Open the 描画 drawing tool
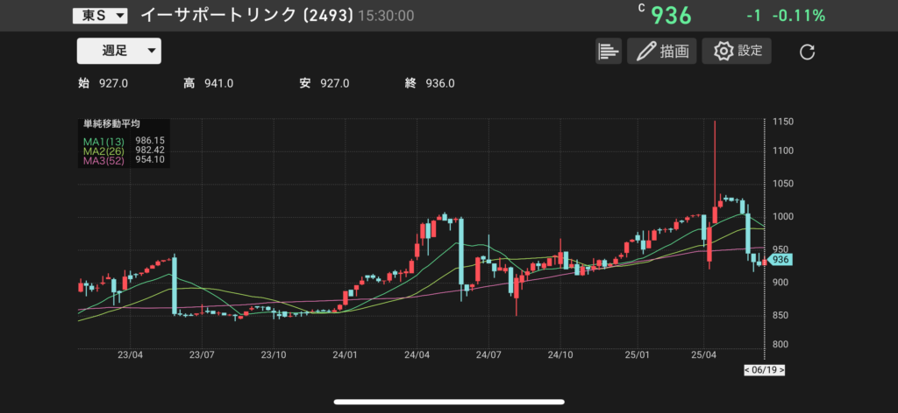898x413 pixels. [x=661, y=52]
